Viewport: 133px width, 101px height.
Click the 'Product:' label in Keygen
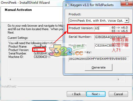[75, 14]
